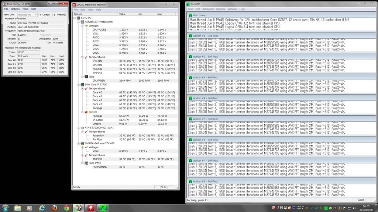Open the Test menu in Prime95
Image resolution: width=378 pixels, height=212 pixels.
(x=190, y=9)
